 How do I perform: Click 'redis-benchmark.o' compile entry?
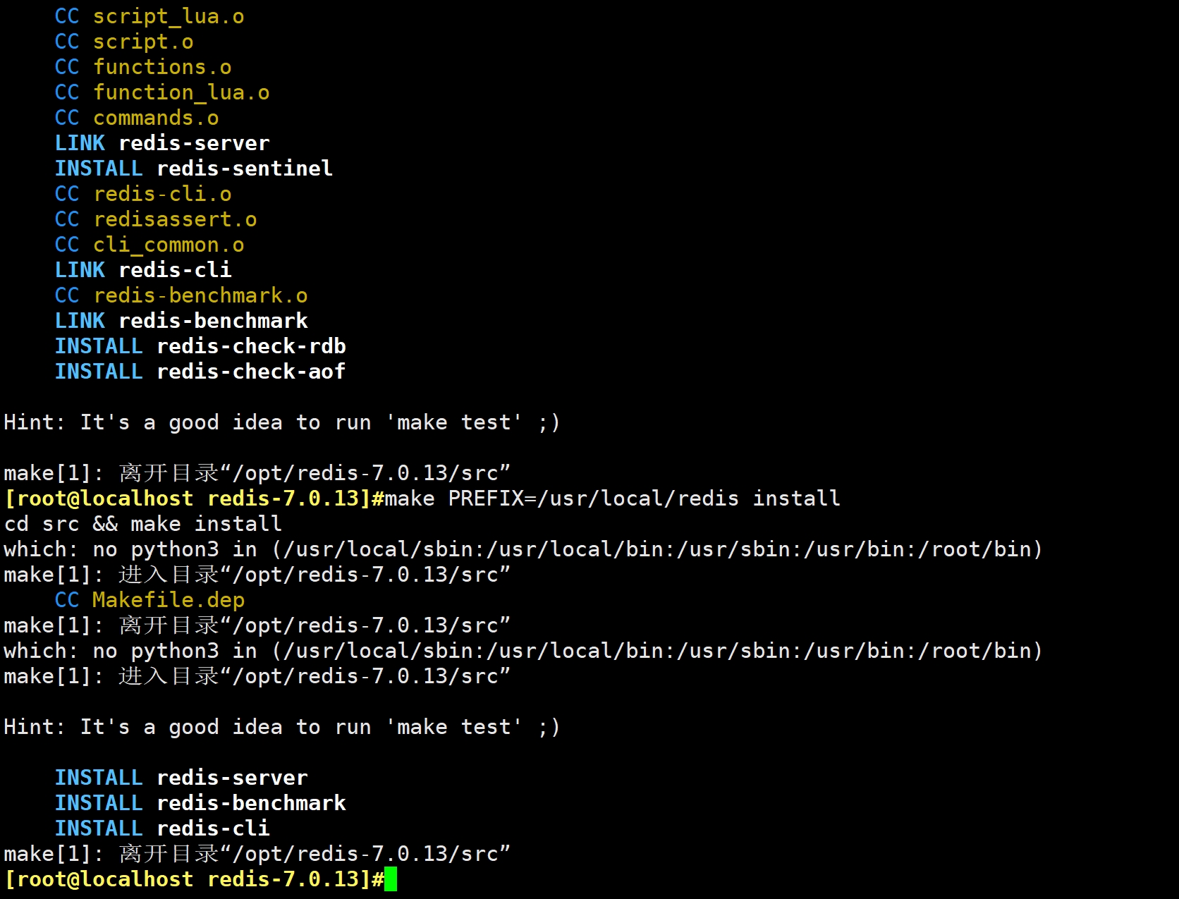(200, 295)
